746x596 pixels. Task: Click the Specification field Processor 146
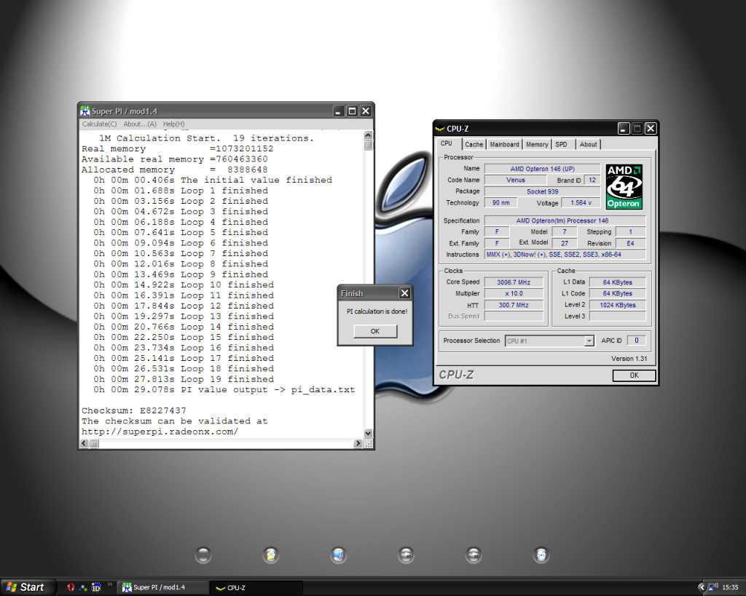click(565, 220)
